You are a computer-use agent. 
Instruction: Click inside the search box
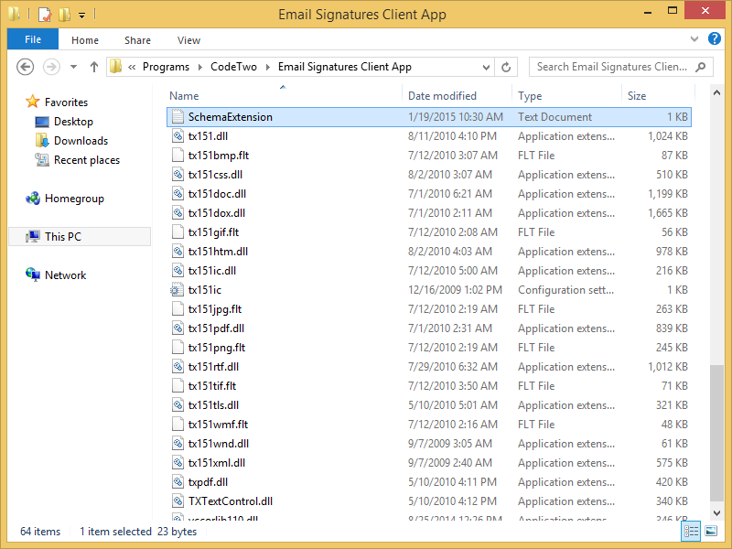[x=613, y=66]
